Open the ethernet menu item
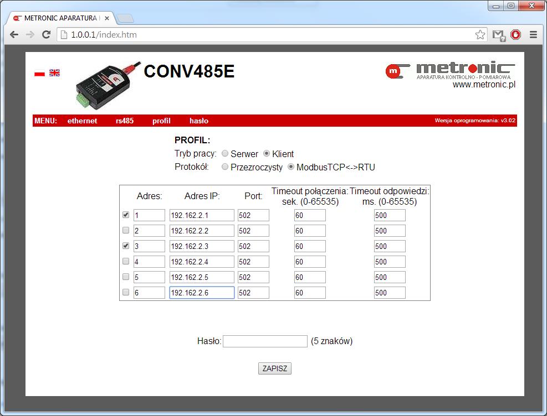547x416 pixels. coord(83,121)
